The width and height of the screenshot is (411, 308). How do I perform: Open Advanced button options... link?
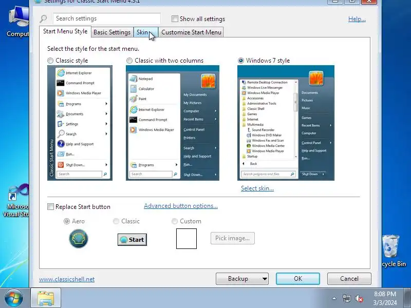click(181, 206)
